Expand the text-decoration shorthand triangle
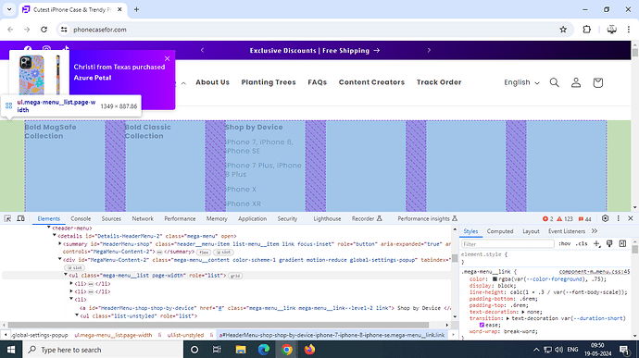This screenshot has height=358, width=639. tap(523, 312)
